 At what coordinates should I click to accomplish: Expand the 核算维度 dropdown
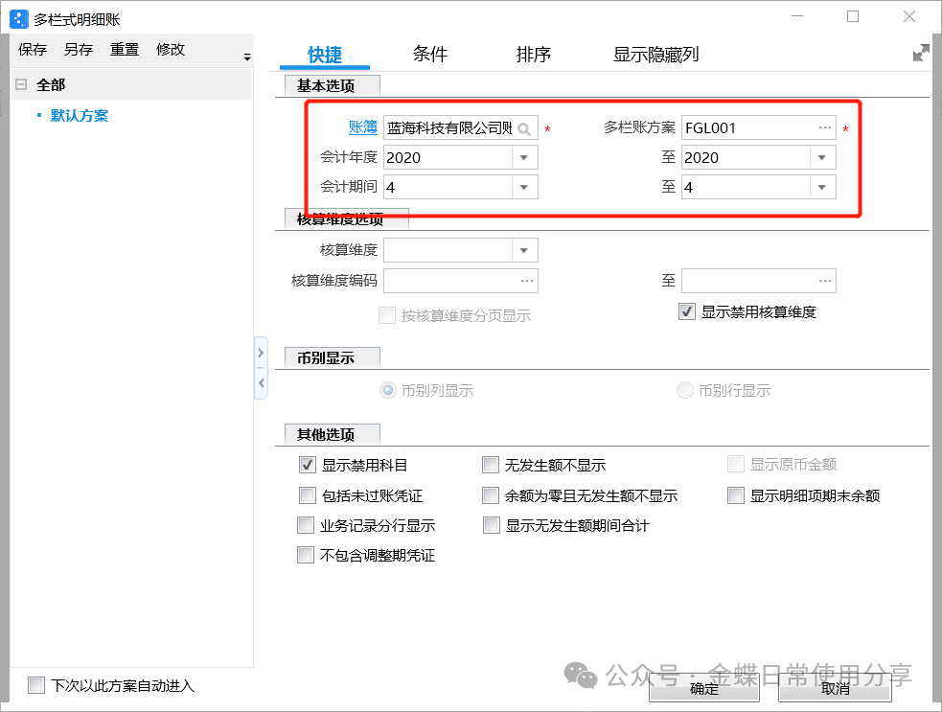524,251
